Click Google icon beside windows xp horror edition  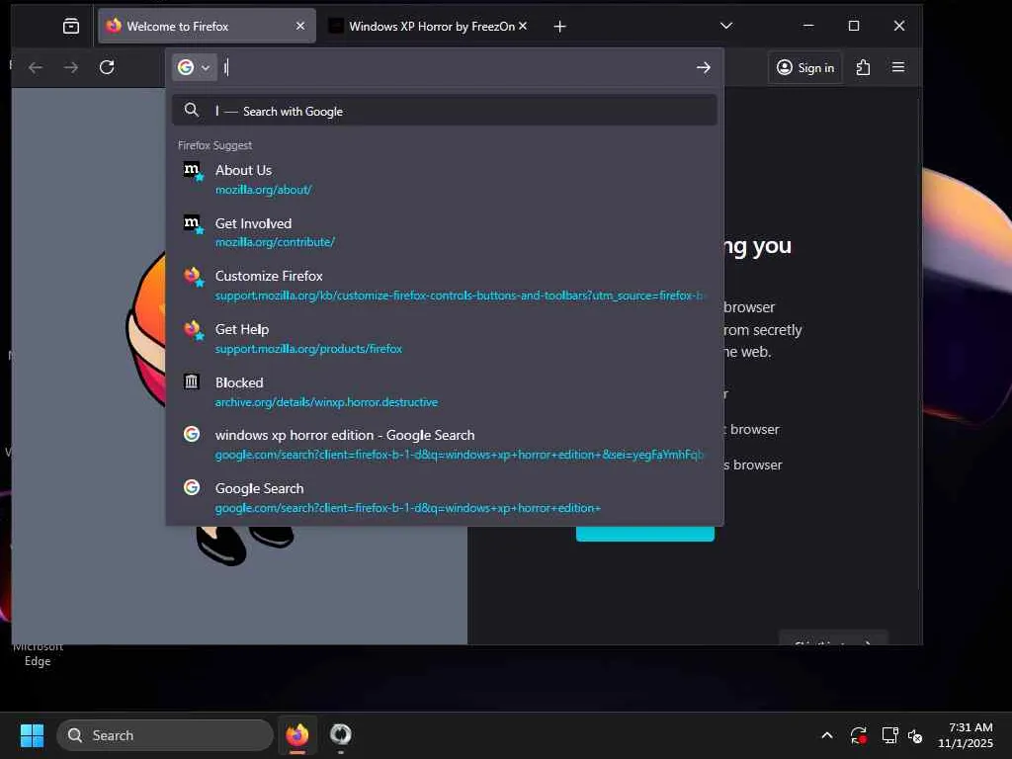192,434
